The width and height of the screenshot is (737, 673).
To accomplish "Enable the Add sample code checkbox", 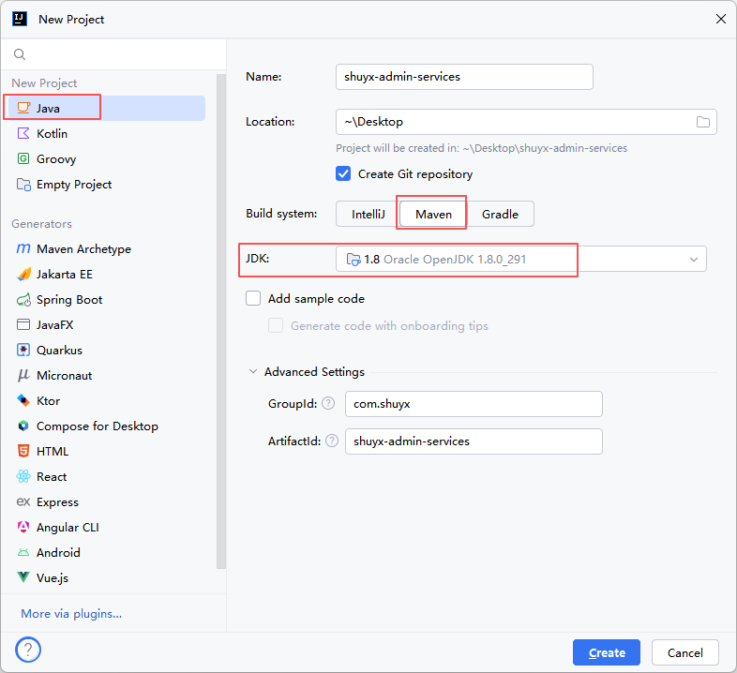I will (x=253, y=299).
